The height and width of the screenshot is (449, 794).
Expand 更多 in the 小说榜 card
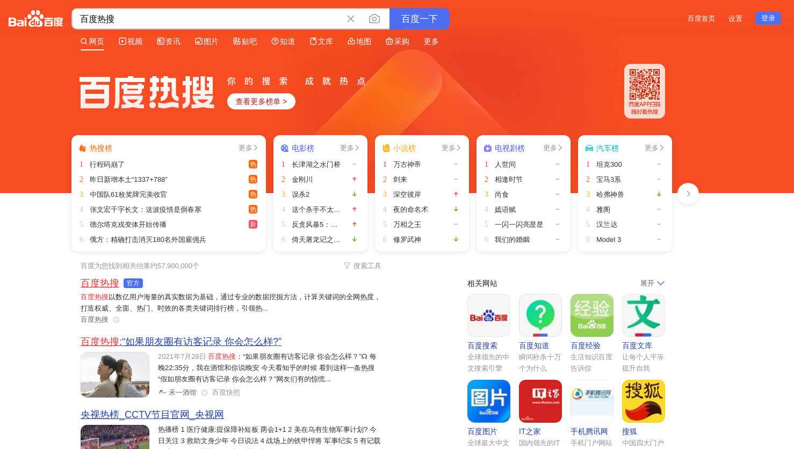point(451,148)
